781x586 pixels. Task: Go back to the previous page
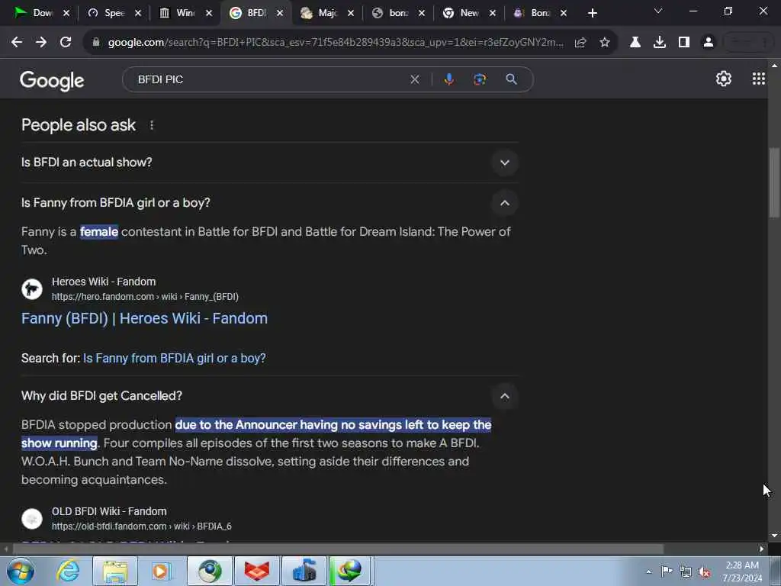pos(17,43)
